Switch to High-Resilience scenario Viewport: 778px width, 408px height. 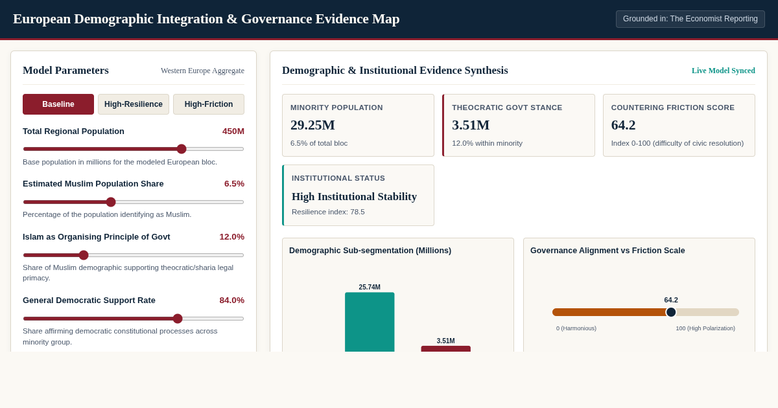(134, 104)
